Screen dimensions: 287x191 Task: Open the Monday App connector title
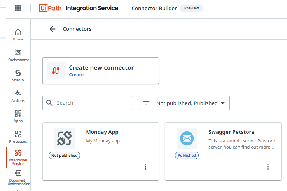(x=102, y=132)
